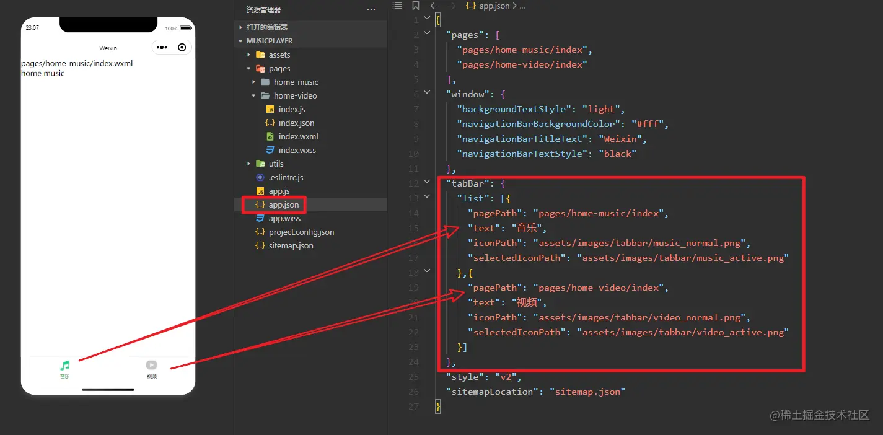Fold the second list item at line 18
This screenshot has width=883, height=435.
click(x=426, y=270)
